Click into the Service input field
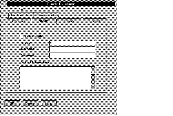Viewport: 173px width, 116px height. [x=72, y=43]
